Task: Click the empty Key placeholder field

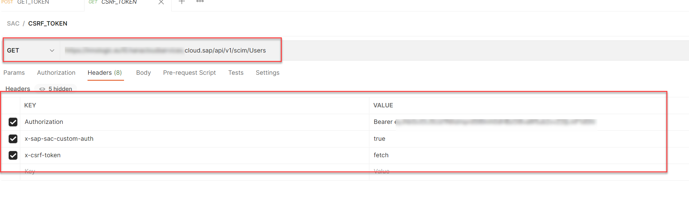Action: click(x=194, y=172)
